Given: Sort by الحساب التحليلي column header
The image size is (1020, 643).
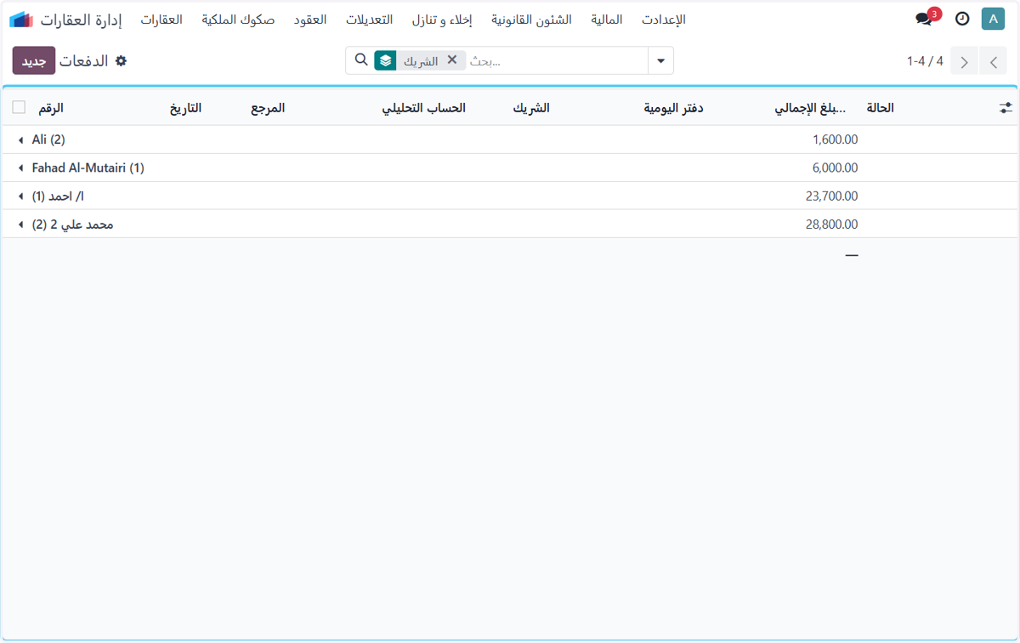Looking at the screenshot, I should [x=424, y=108].
